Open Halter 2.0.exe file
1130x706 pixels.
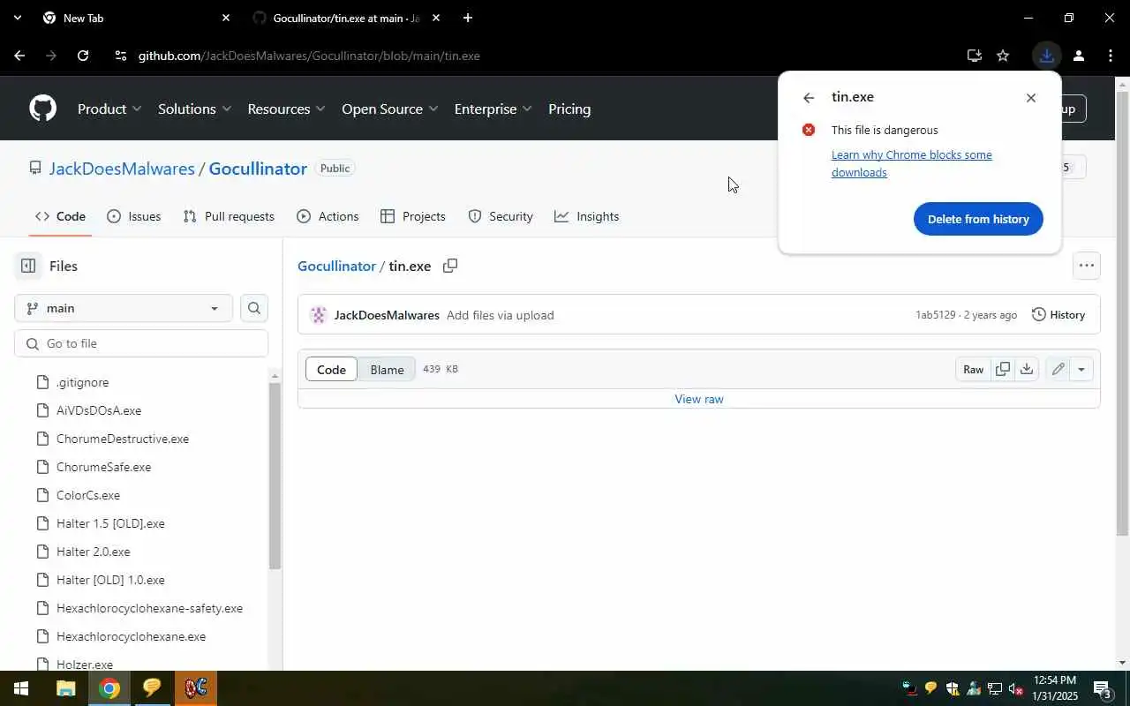coord(93,552)
